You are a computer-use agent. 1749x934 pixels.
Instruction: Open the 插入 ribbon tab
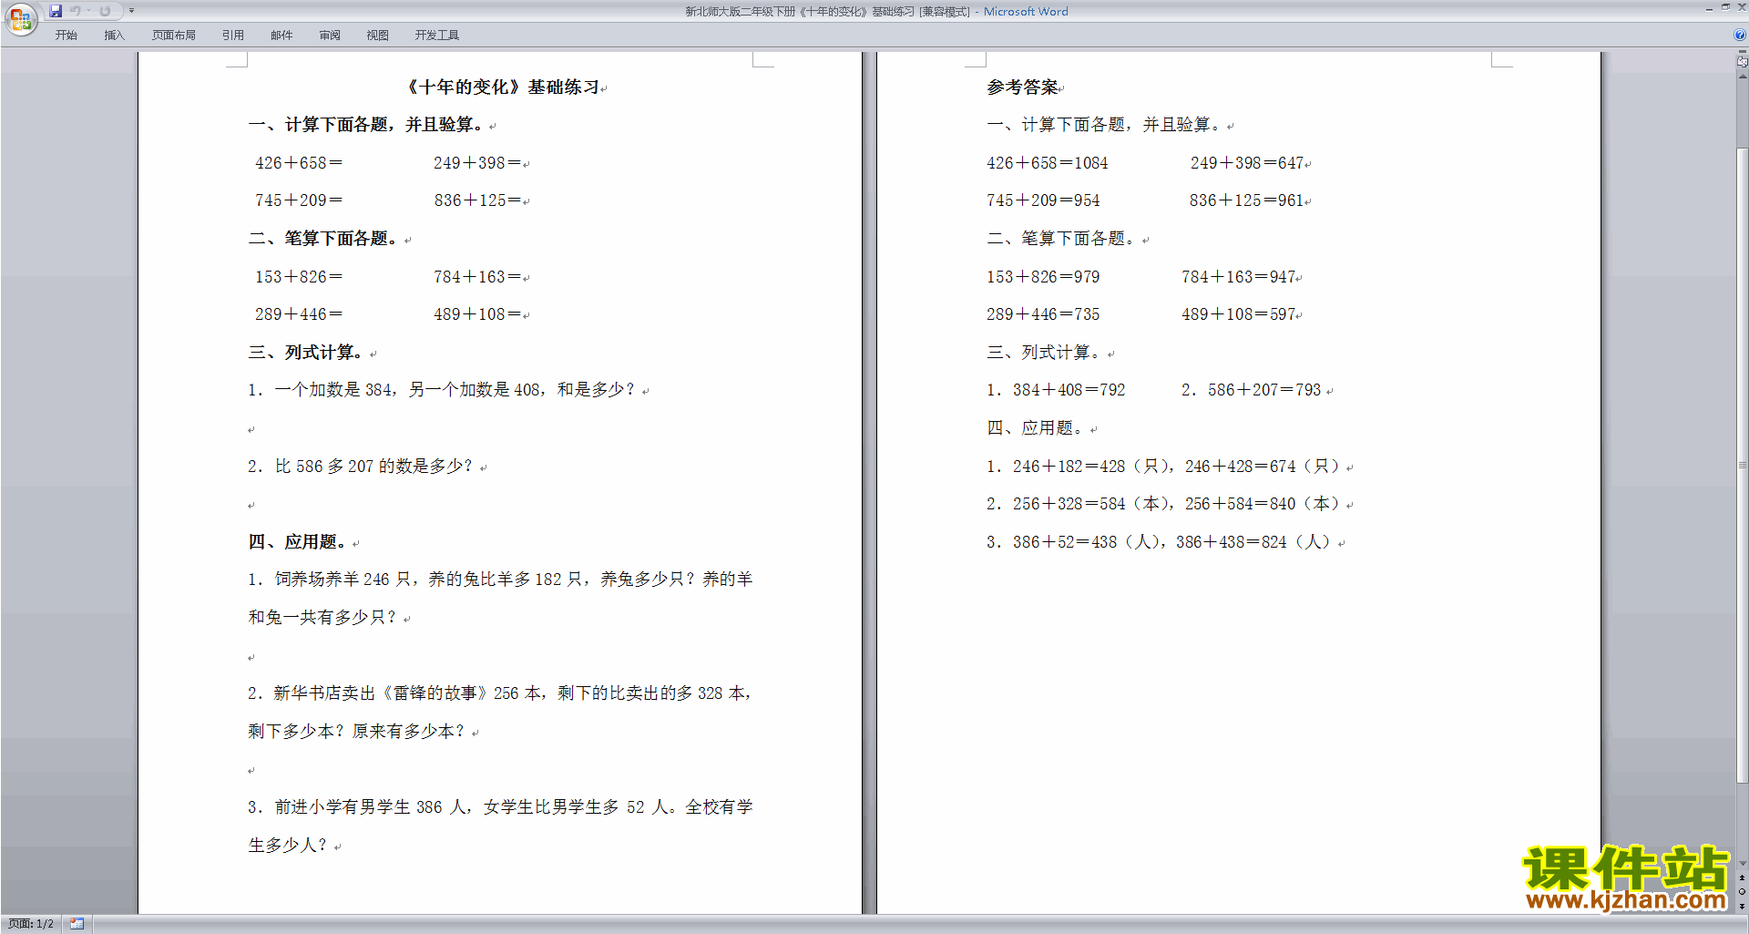pos(114,36)
